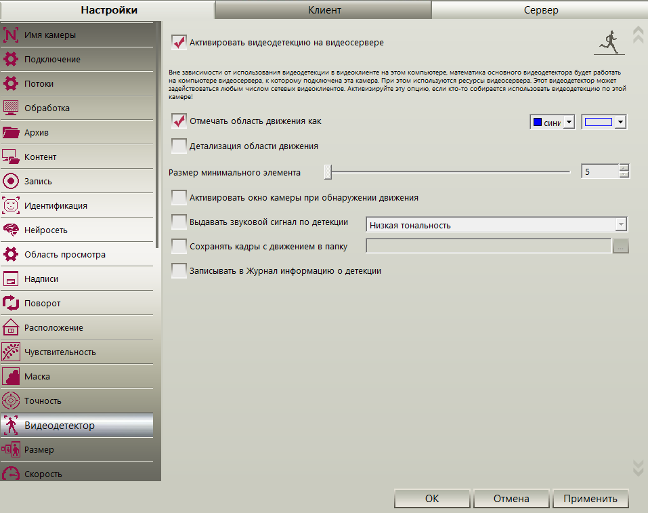648x513 pixels.
Task: Open the Имя камеры icon in sidebar
Action: pos(11,35)
